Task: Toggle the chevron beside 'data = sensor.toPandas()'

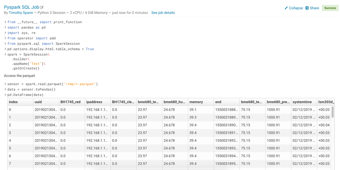Action: tap(5, 89)
